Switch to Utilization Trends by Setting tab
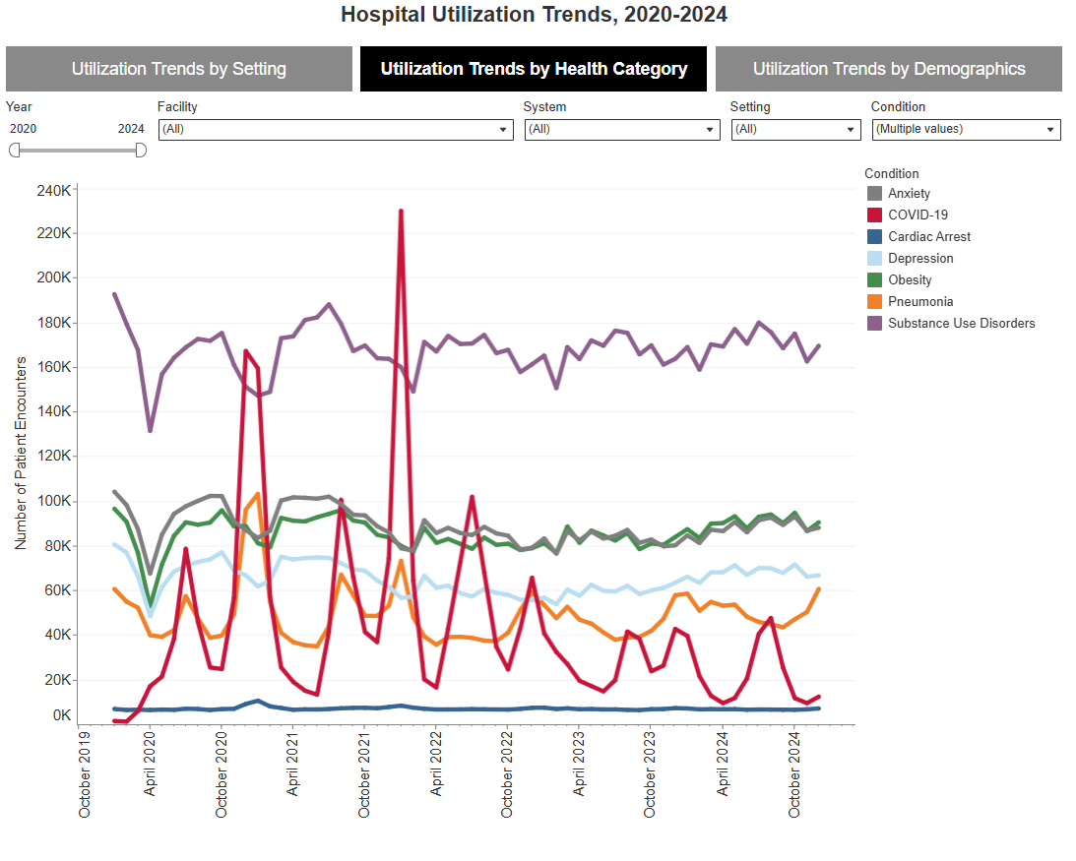This screenshot has width=1076, height=861. (178, 69)
